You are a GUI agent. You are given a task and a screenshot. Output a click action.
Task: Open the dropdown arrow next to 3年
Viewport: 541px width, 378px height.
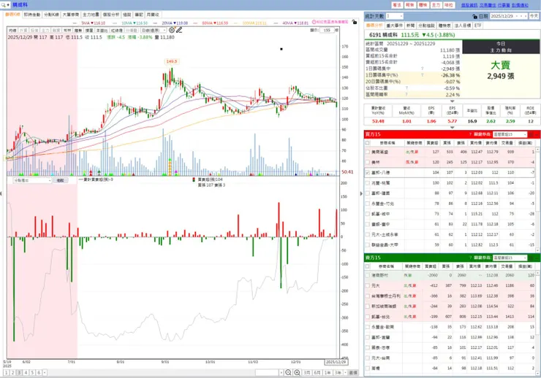point(345,372)
